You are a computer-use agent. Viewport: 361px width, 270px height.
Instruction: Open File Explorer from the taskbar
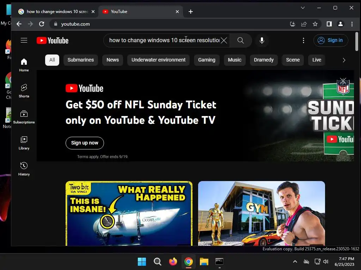point(204,262)
